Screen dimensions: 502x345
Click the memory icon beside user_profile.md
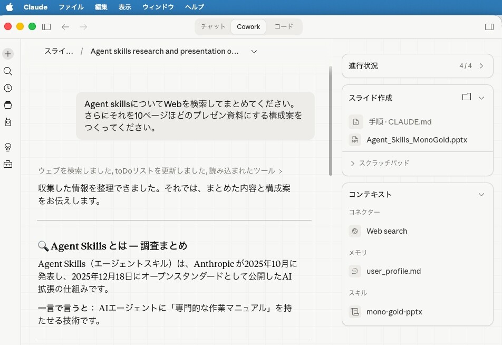[x=355, y=271]
